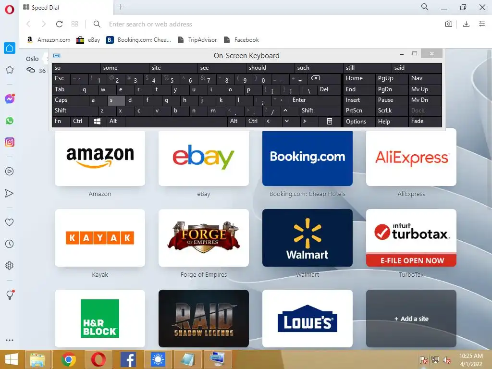Screen dimensions: 492x369
Task: Open the Facebook bookmark in the bookmarks bar
Action: tap(242, 40)
